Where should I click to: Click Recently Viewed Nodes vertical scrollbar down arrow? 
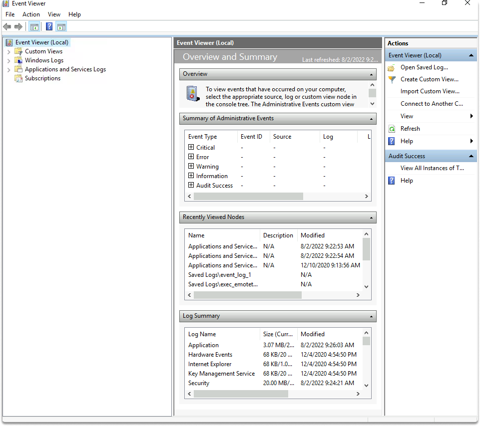pyautogui.click(x=366, y=287)
